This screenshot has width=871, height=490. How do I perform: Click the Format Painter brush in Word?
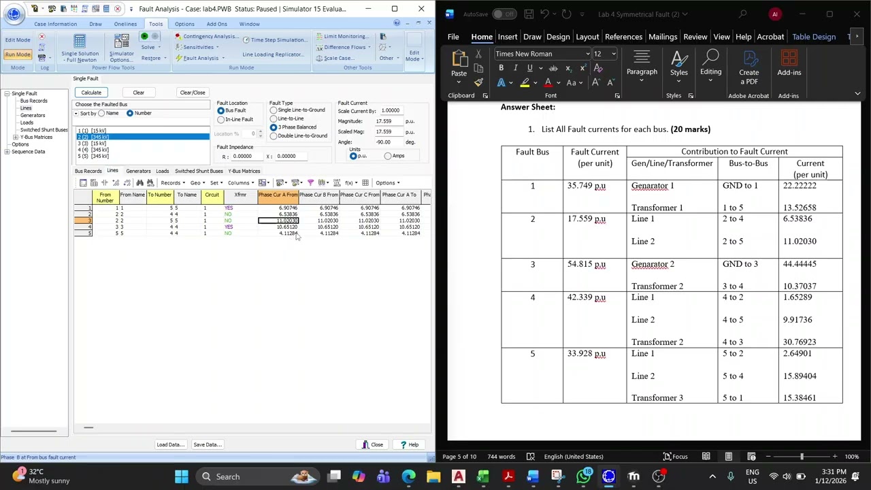[478, 82]
